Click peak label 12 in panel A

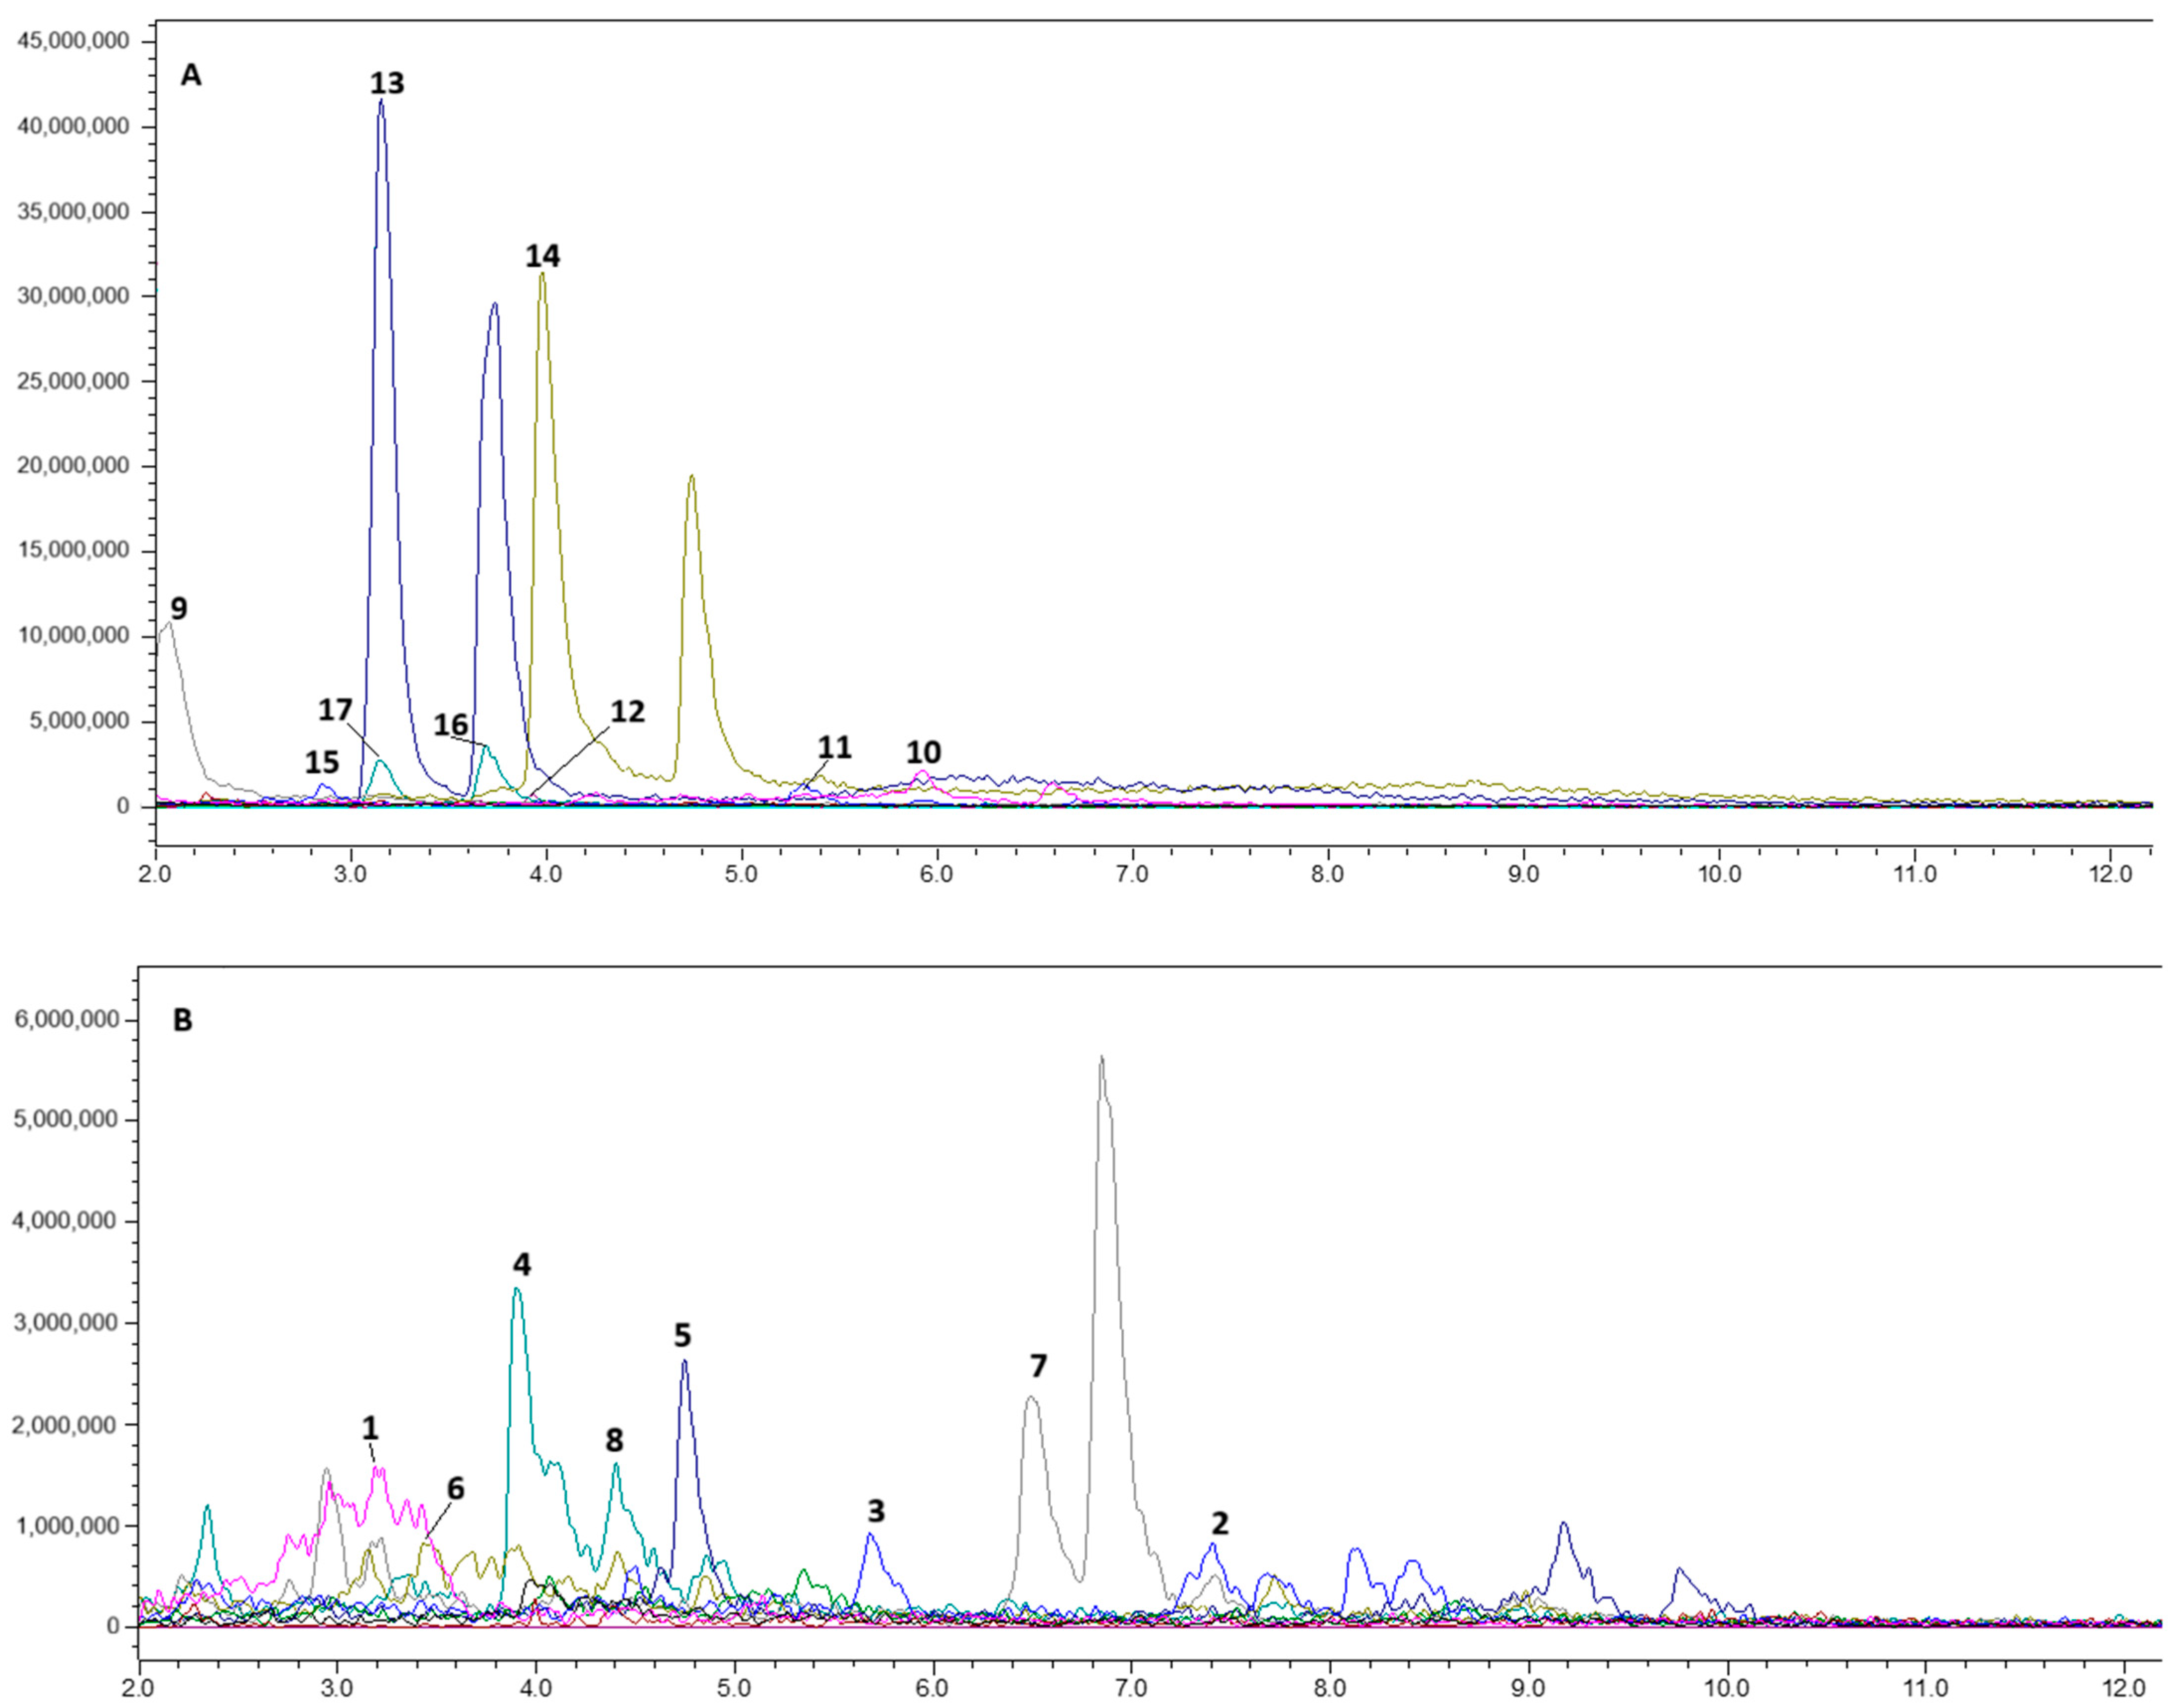(627, 711)
